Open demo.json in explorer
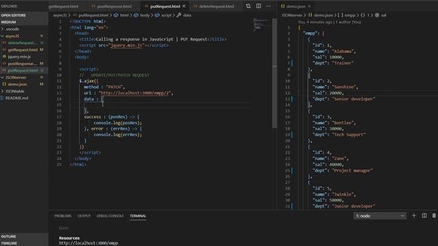The width and height of the screenshot is (438, 246). coord(17,84)
